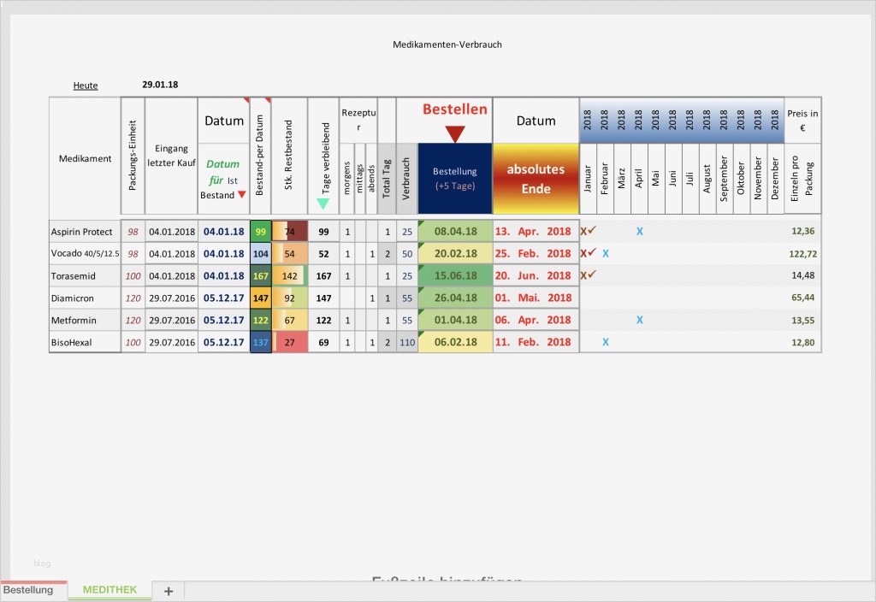This screenshot has width=876, height=602.
Task: Select the MEDITHEK sheet tab
Action: [x=109, y=590]
